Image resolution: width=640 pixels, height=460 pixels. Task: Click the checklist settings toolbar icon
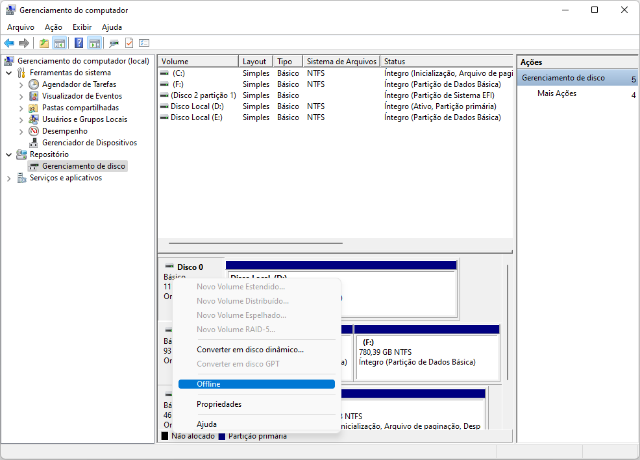pos(144,43)
